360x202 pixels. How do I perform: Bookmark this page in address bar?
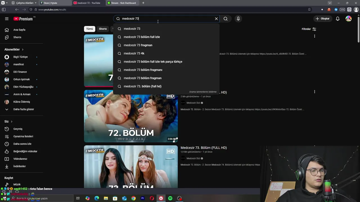coord(309,10)
